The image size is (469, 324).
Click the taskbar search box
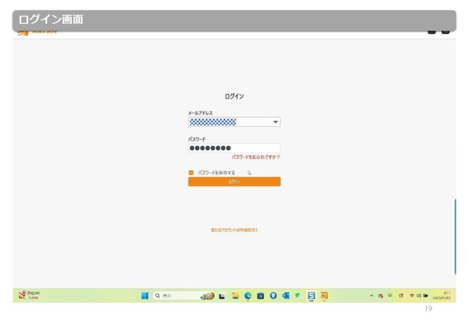click(x=173, y=296)
